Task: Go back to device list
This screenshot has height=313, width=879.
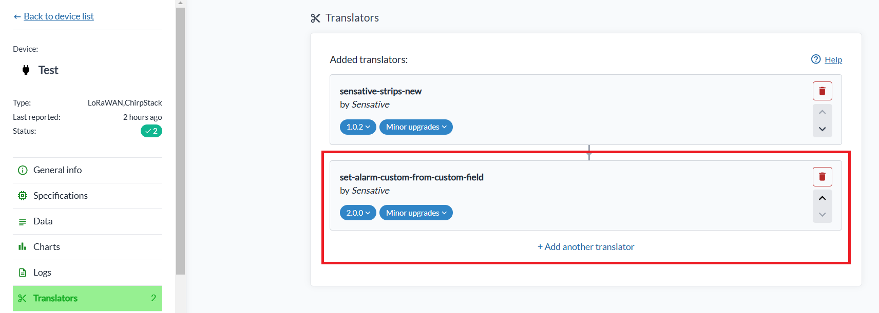Action: coord(59,16)
